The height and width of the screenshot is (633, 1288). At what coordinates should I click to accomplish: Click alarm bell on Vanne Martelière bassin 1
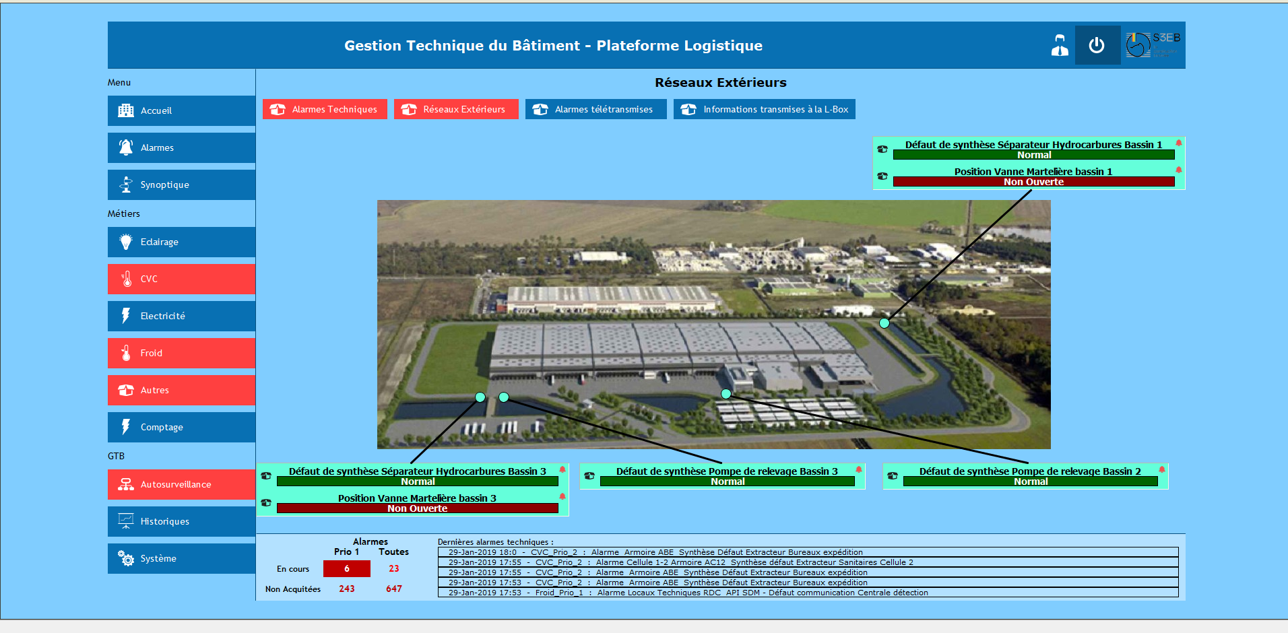point(1179,170)
